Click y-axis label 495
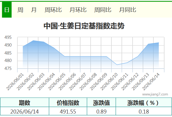172x117 pixels. (8, 37)
